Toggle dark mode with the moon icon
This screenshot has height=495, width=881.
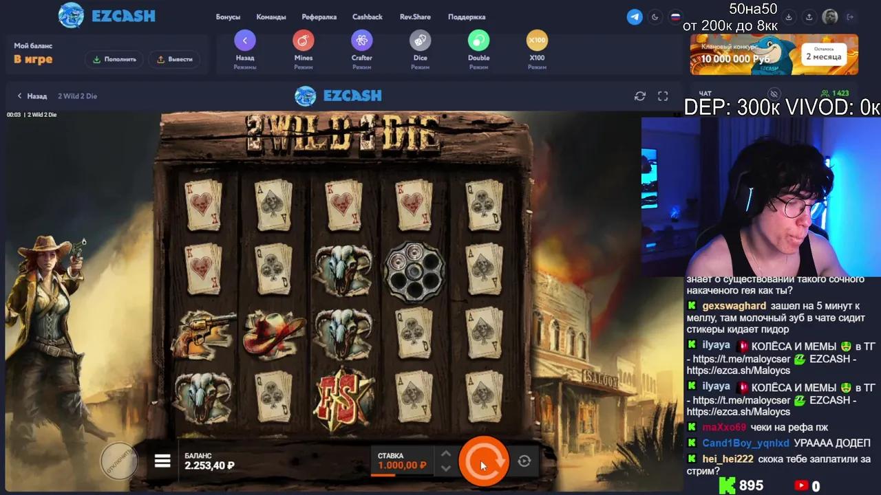(655, 17)
